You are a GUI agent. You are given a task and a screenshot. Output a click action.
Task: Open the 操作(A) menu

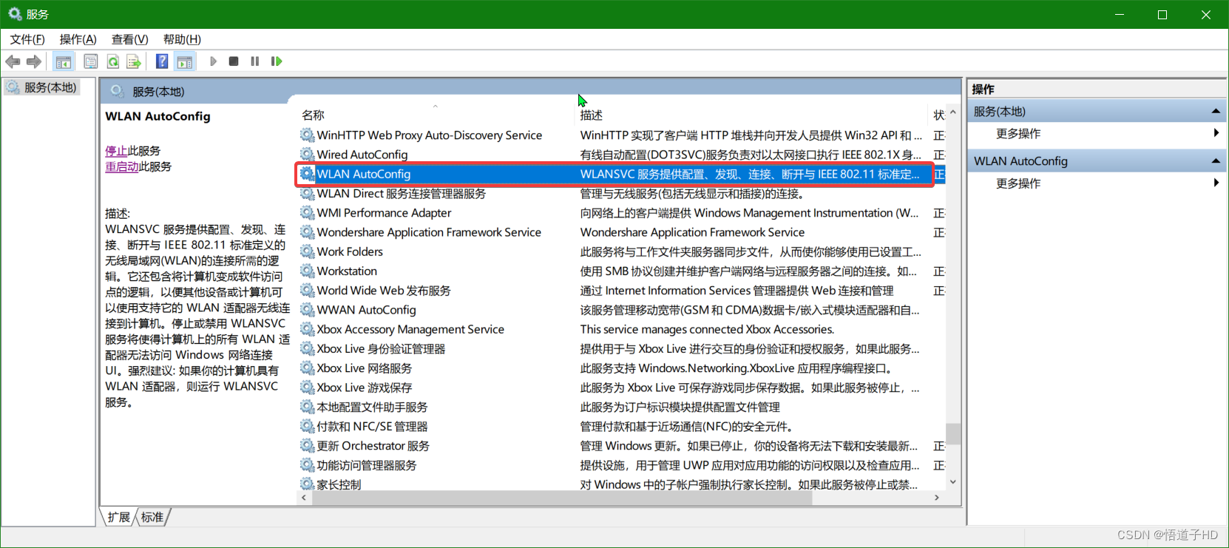click(78, 39)
